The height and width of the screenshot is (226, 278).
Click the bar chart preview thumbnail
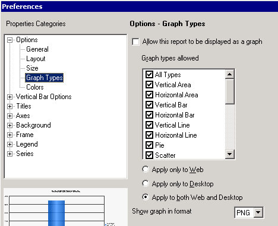click(65, 207)
